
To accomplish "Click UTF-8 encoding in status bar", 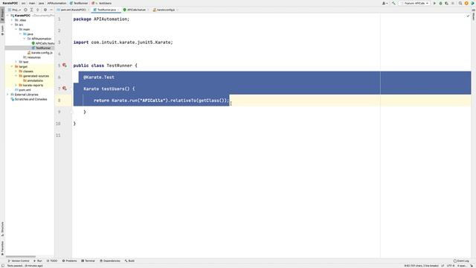I will (x=450, y=266).
